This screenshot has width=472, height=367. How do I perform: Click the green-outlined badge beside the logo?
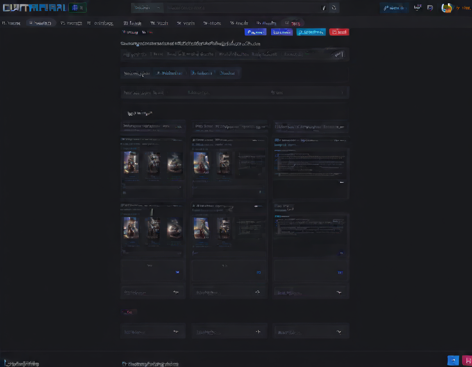pyautogui.click(x=77, y=8)
